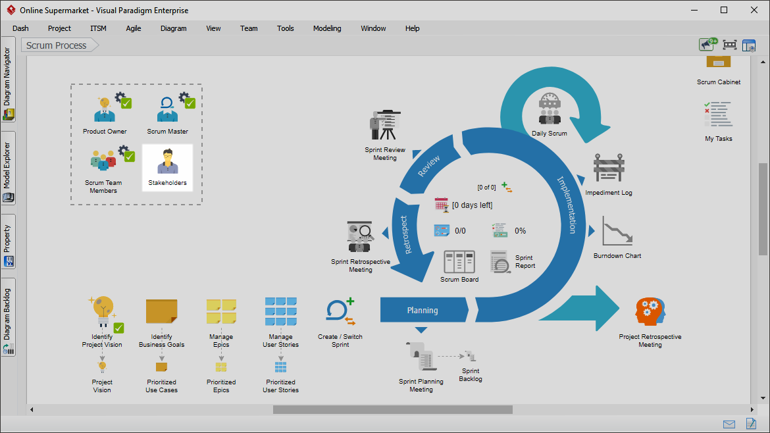
Task: Click Create / Switch Sprint
Action: [340, 312]
